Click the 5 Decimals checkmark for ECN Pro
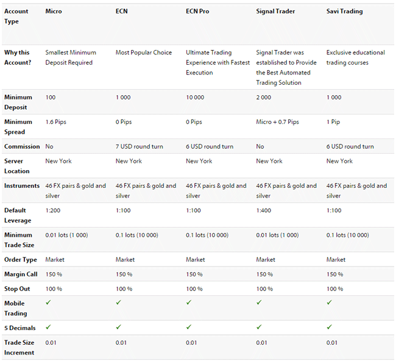This screenshot has height=363, width=396. [189, 327]
